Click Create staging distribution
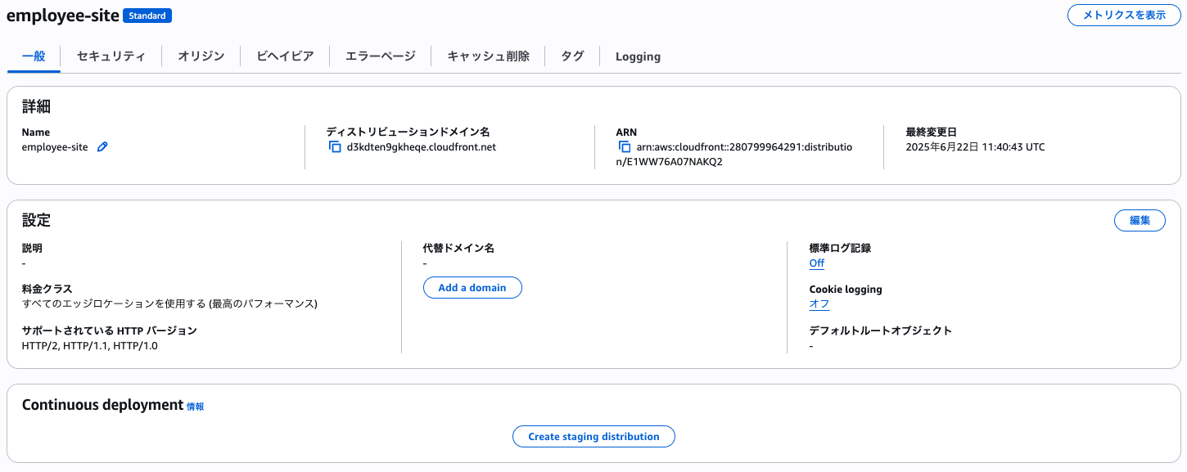This screenshot has height=472, width=1187. [x=593, y=436]
